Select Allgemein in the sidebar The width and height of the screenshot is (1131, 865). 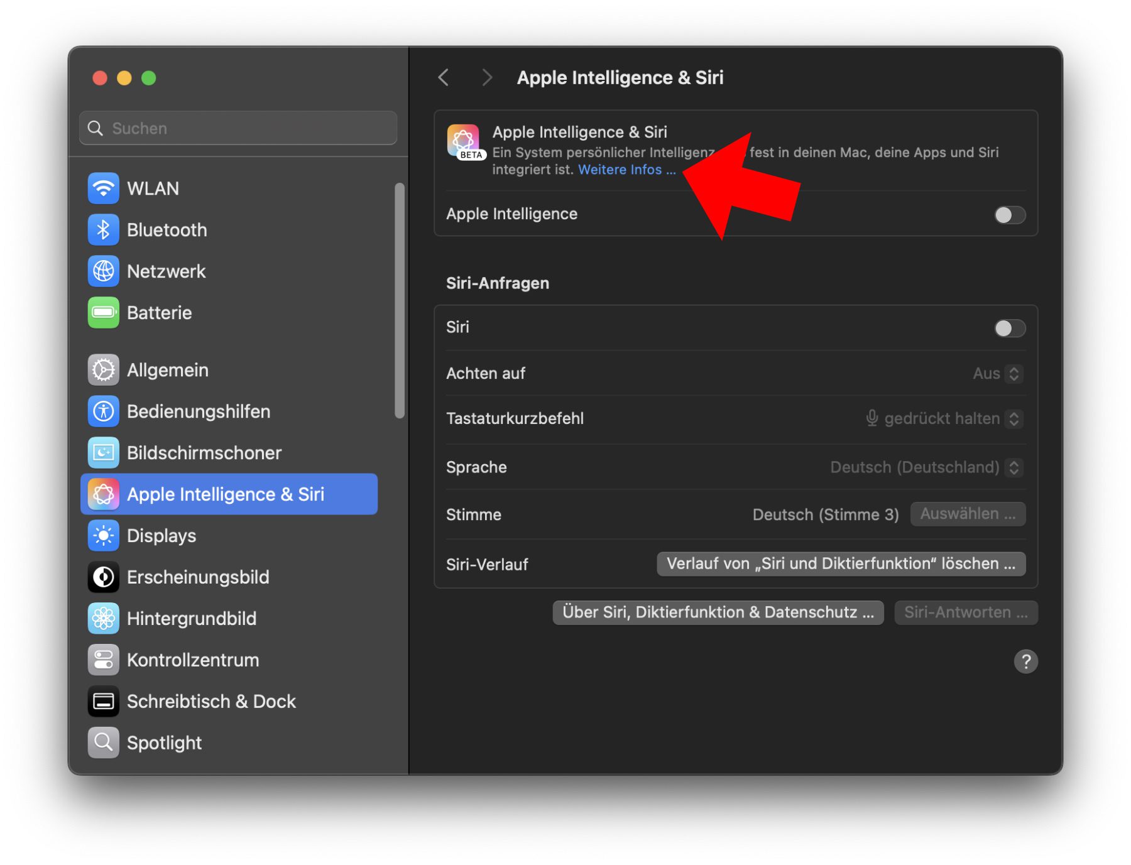[167, 370]
